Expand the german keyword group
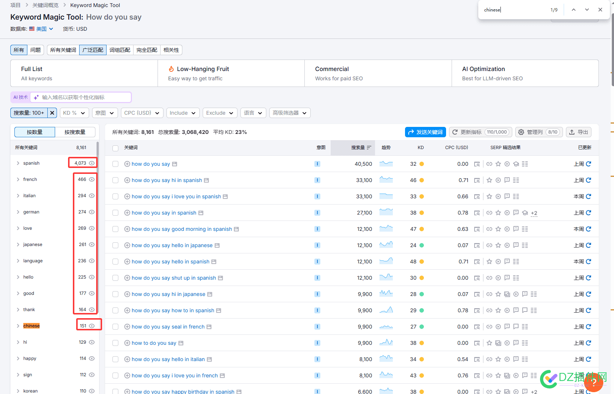 18,212
